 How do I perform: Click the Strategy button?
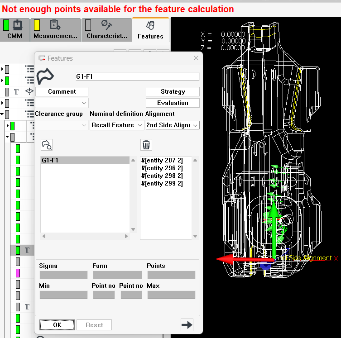coord(173,91)
